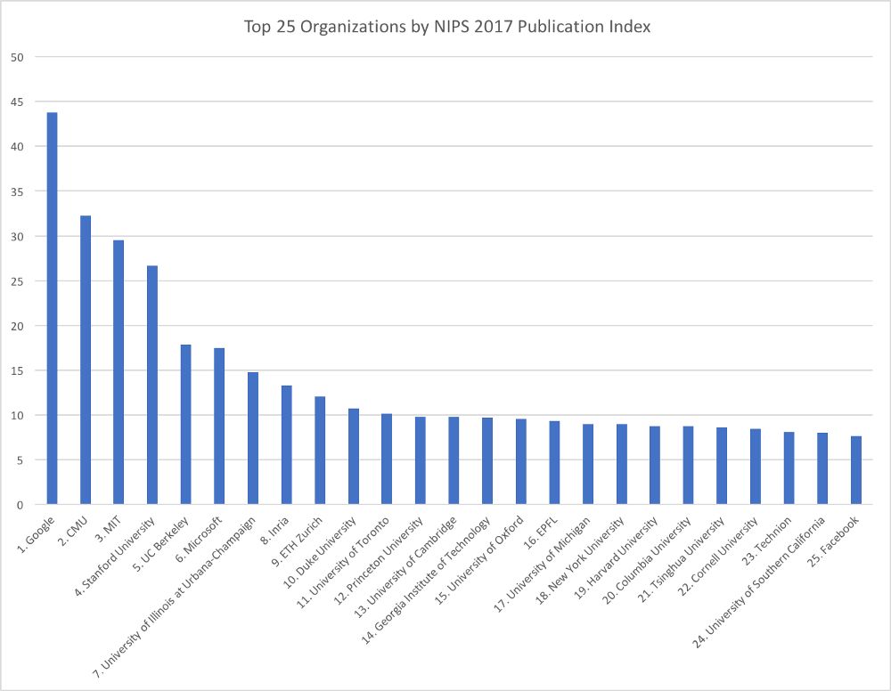Select the '3. MIT' axis label
This screenshot has height=691, width=891.
[x=108, y=529]
